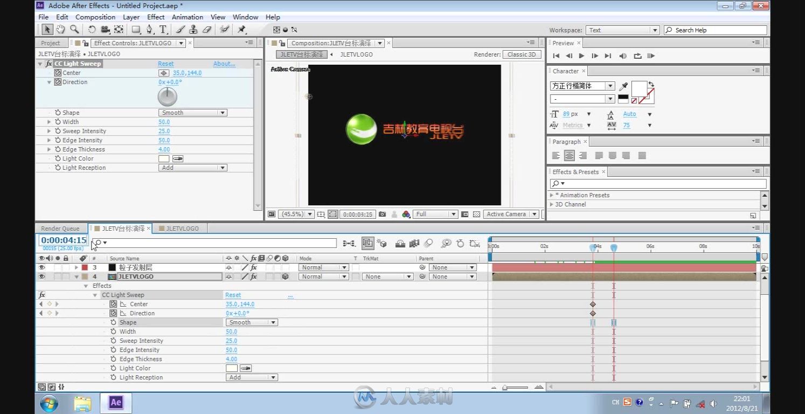Open the Composition Mini-Flowchart icon

pyautogui.click(x=349, y=244)
